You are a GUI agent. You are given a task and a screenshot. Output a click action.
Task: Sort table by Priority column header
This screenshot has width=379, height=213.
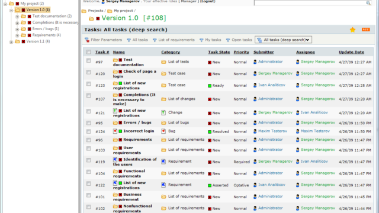(x=241, y=52)
